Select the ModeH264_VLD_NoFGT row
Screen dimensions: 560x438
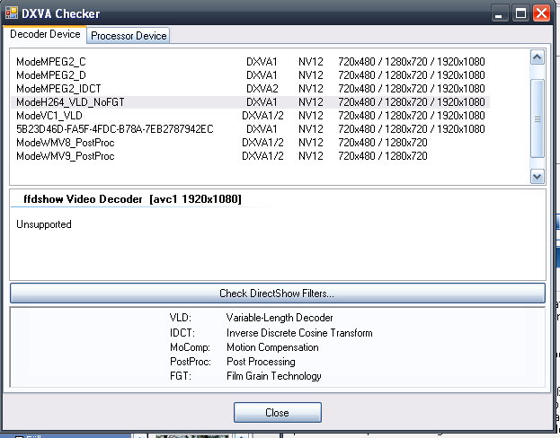[251, 102]
